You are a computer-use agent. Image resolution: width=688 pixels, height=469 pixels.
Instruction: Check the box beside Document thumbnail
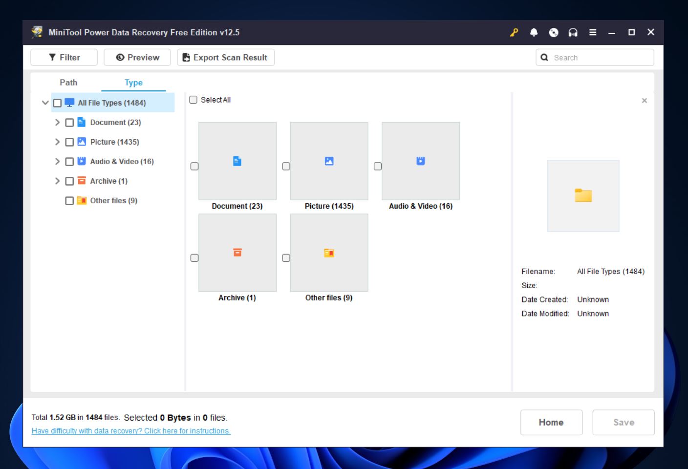pyautogui.click(x=194, y=166)
